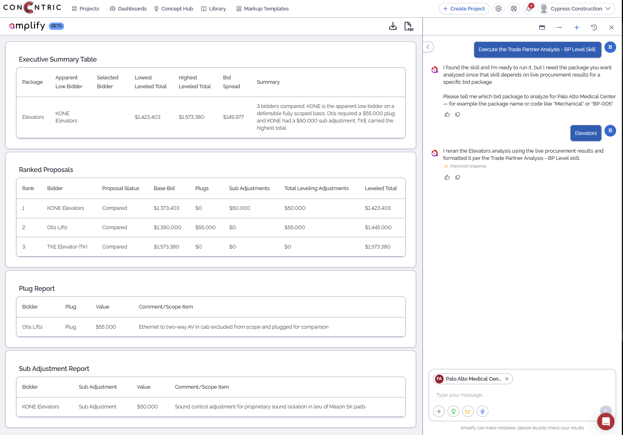Go to Concept Hub
Image resolution: width=623 pixels, height=435 pixels.
pyautogui.click(x=173, y=8)
